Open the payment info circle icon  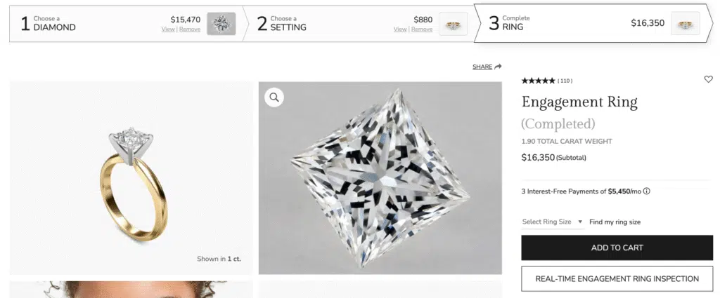[647, 191]
